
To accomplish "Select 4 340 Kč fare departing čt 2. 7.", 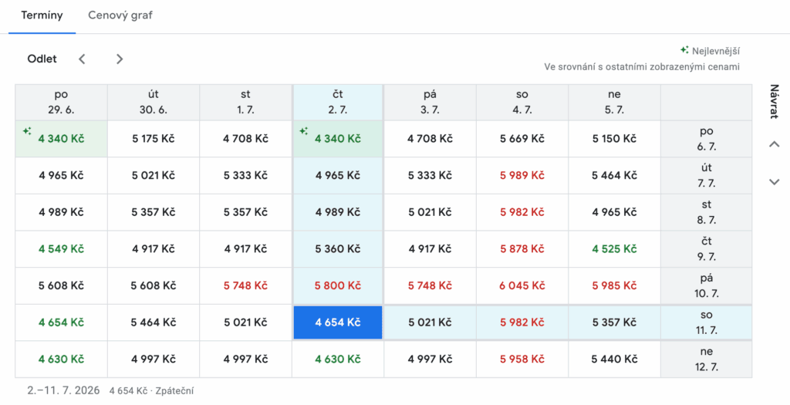I will pyautogui.click(x=338, y=139).
